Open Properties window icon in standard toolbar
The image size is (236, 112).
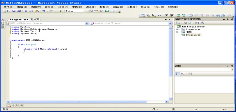96,11
